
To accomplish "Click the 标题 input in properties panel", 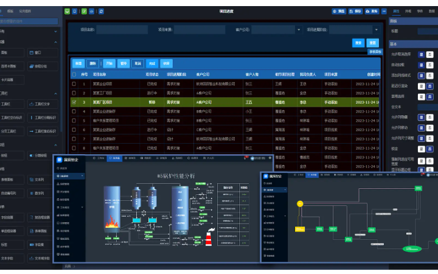I will click(428, 31).
